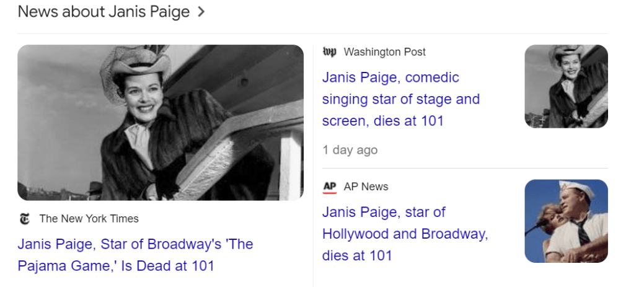Viewport: 634px width, 287px height.
Task: Open the large New York Times article photo
Action: pyautogui.click(x=161, y=122)
